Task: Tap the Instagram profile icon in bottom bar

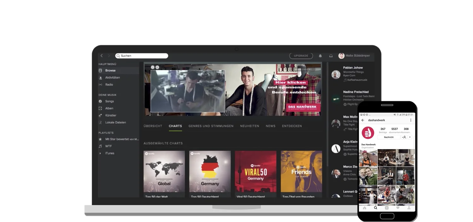Action: pyautogui.click(x=409, y=208)
